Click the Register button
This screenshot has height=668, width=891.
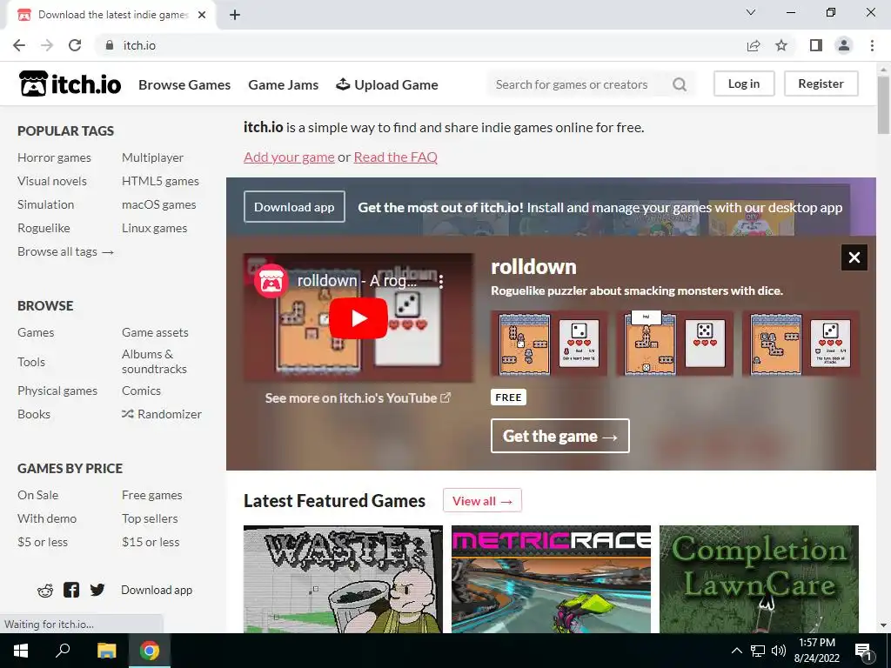coord(821,83)
